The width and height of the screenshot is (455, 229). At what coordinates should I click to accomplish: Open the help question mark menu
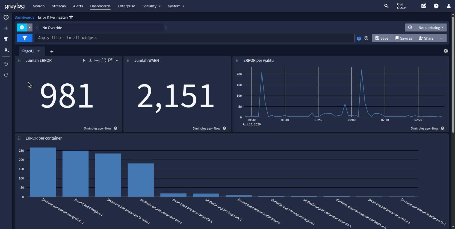click(436, 6)
